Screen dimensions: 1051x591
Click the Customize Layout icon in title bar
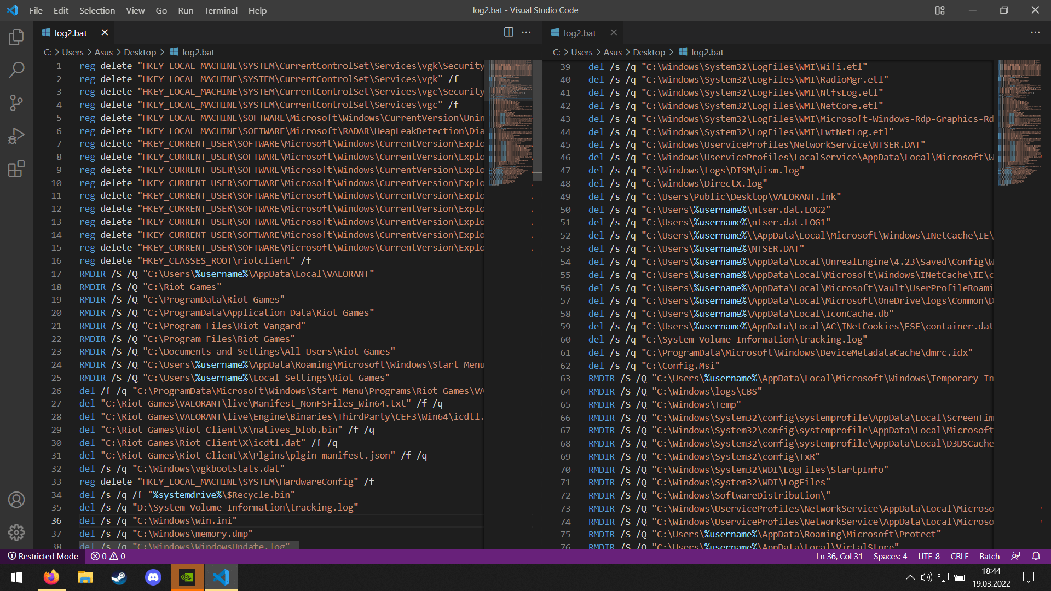tap(940, 10)
